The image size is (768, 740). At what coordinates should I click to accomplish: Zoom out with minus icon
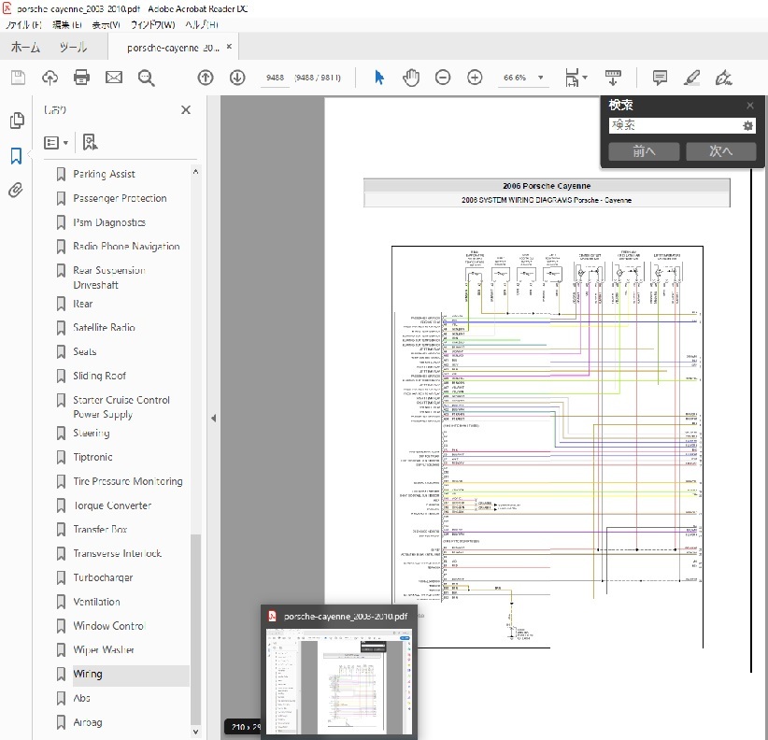click(443, 78)
